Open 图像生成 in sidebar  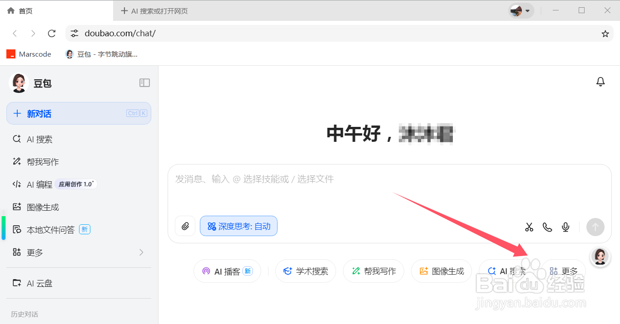coord(79,207)
